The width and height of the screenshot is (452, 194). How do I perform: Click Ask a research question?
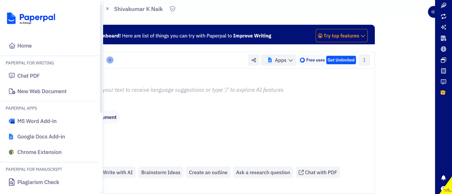point(263,173)
